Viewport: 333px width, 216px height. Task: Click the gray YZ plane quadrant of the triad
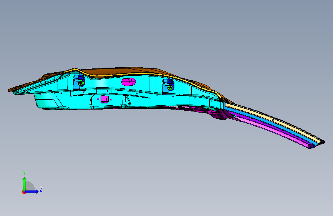tap(30, 186)
